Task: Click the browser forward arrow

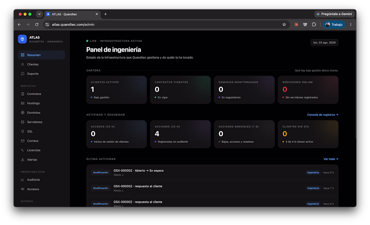Action: (28, 25)
